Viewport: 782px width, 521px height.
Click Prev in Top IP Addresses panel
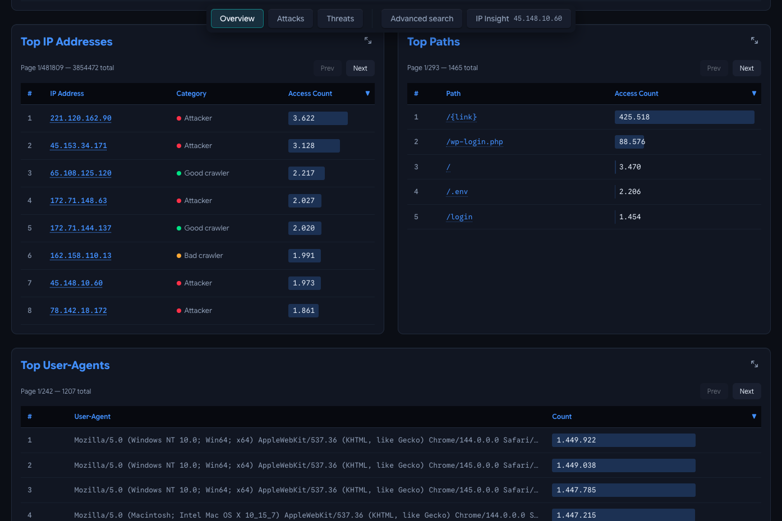[x=328, y=68]
